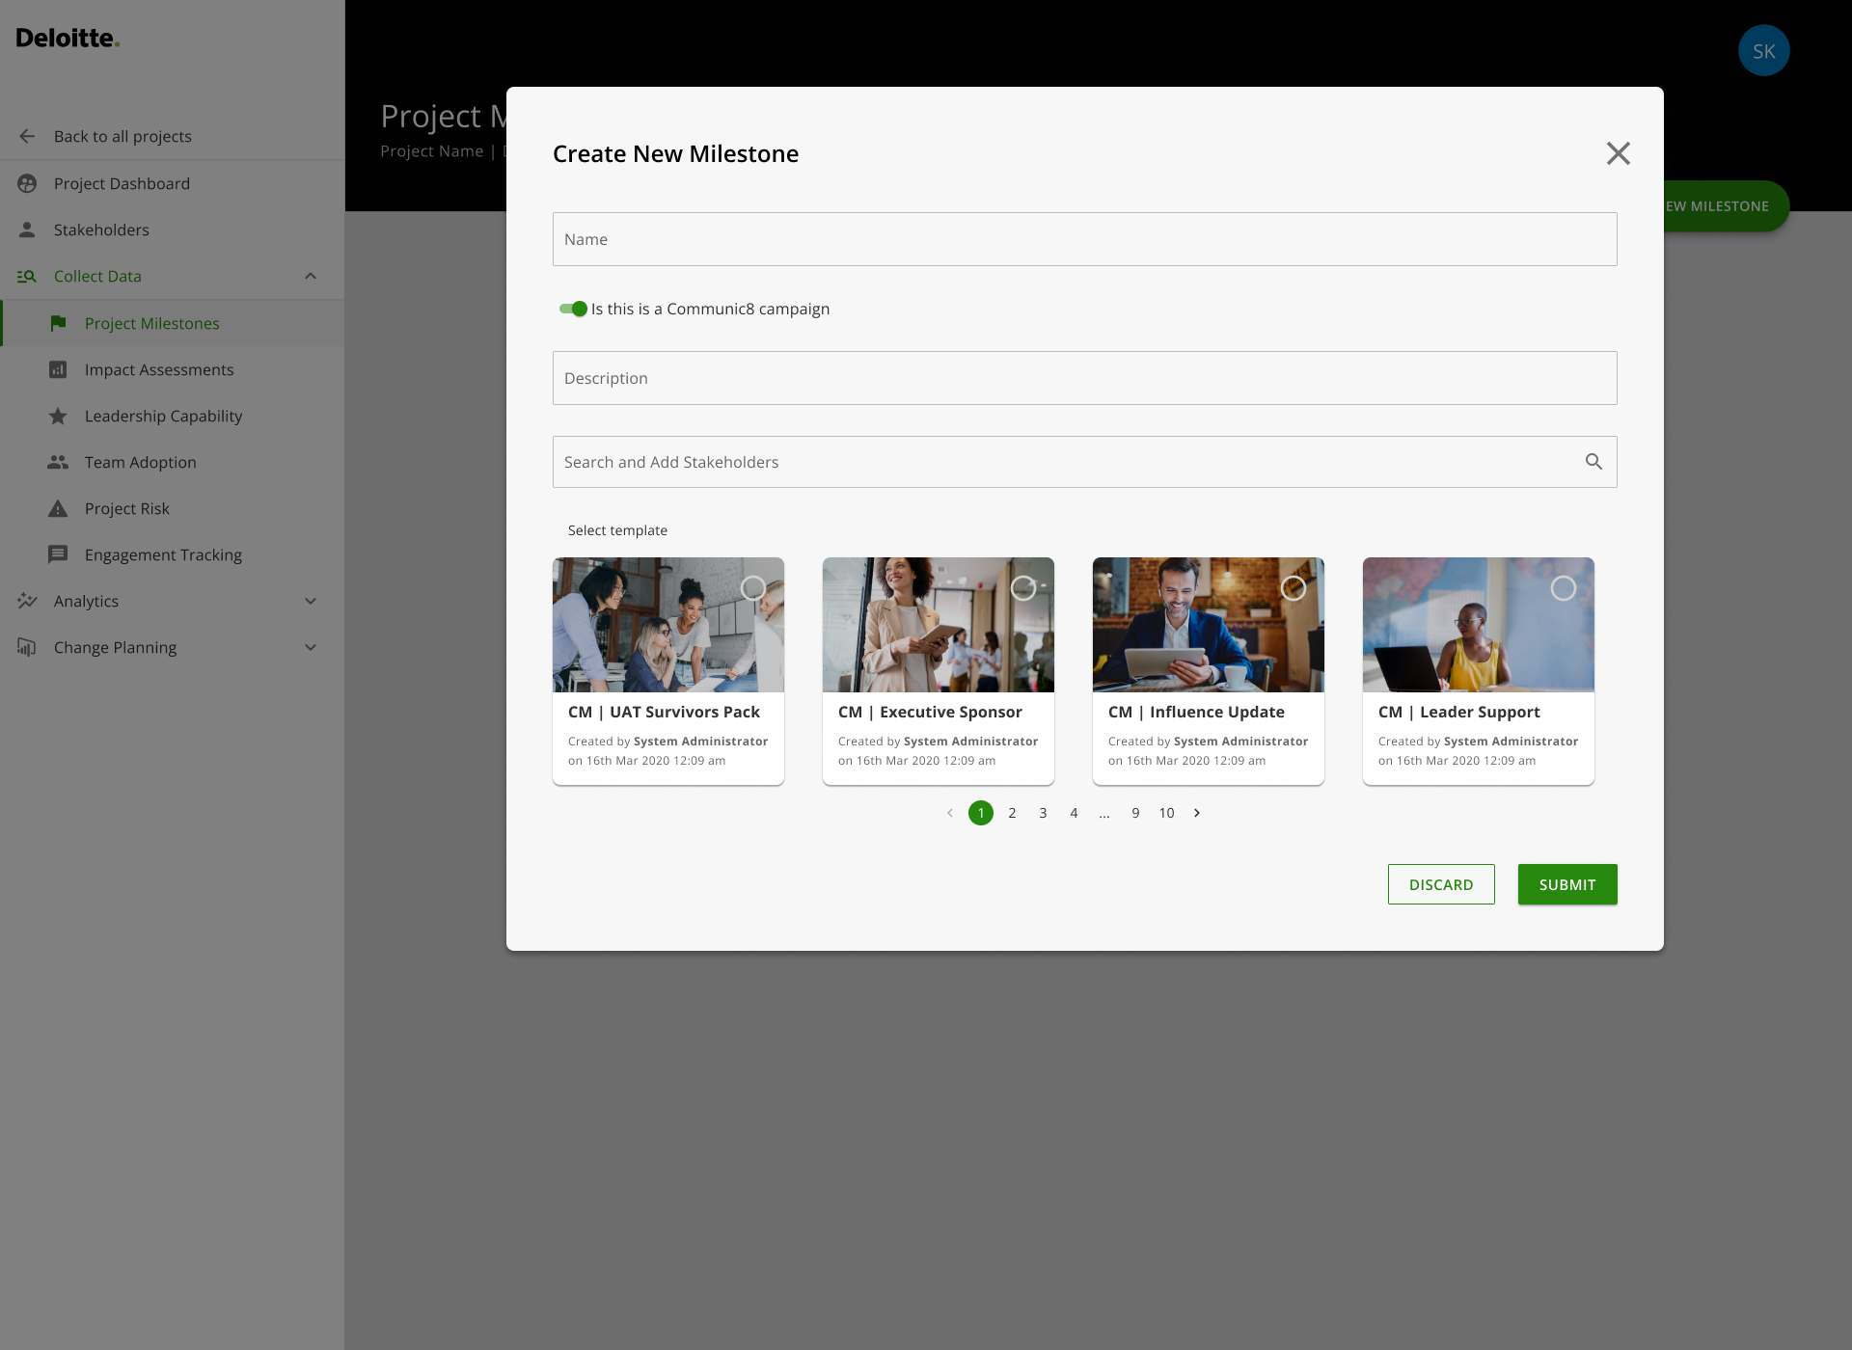Toggle the Communic8 campaign switch

tap(574, 309)
